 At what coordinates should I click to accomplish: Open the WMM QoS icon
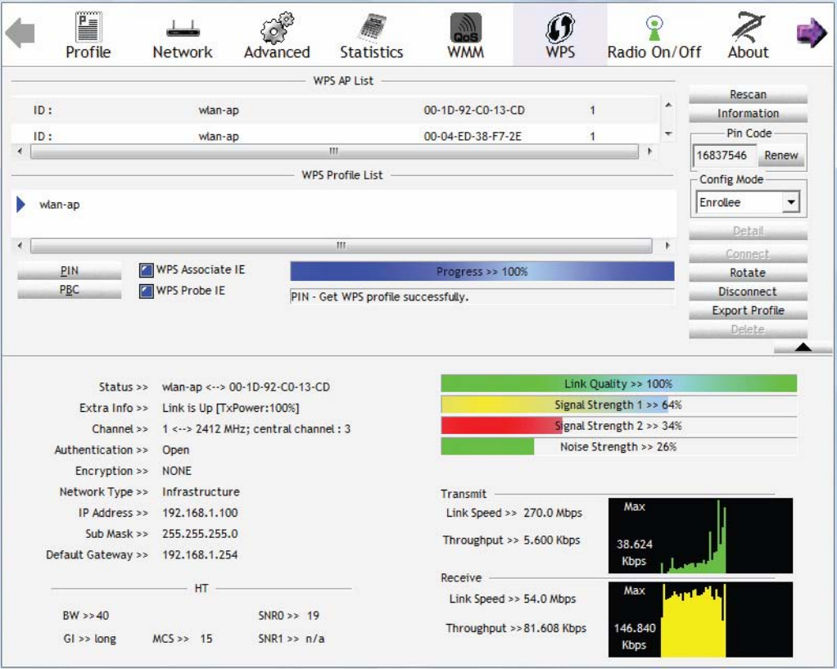click(465, 28)
